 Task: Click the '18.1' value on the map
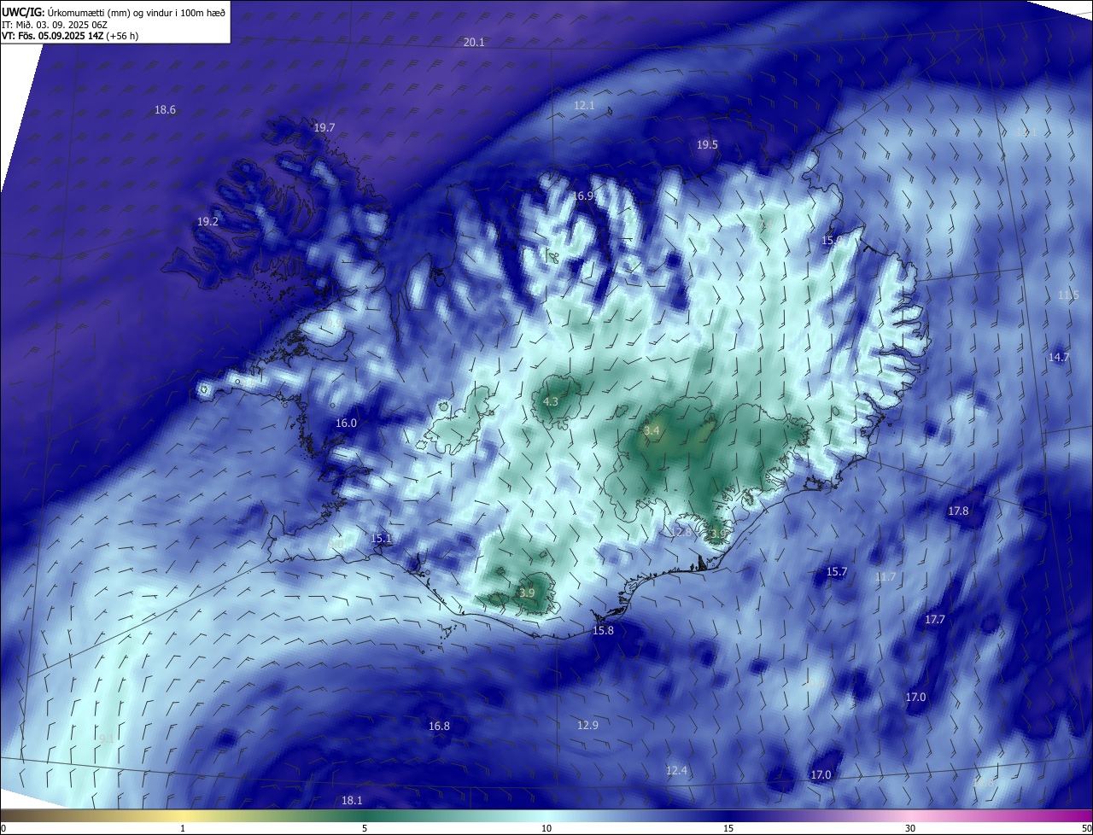352,801
